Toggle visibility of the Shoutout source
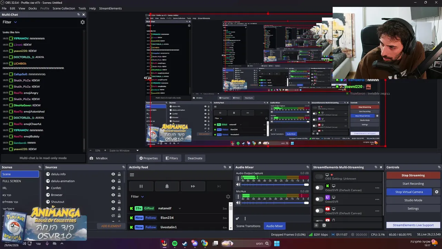Image resolution: width=442 pixels, height=249 pixels. (x=113, y=202)
